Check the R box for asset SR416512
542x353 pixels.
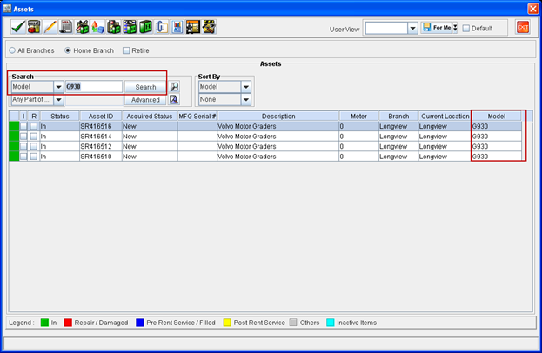coord(34,146)
